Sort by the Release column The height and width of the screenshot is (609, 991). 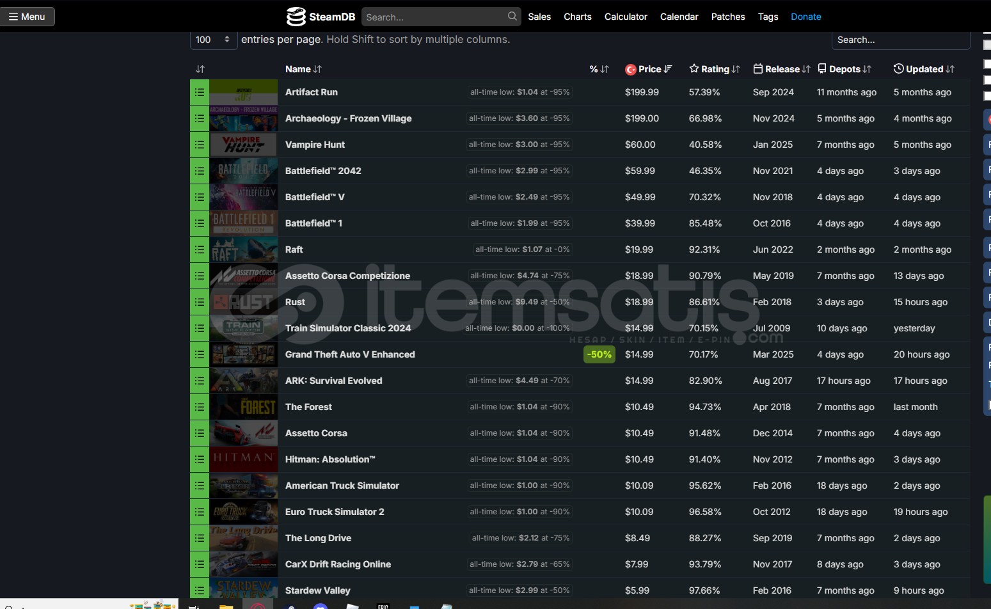click(782, 69)
